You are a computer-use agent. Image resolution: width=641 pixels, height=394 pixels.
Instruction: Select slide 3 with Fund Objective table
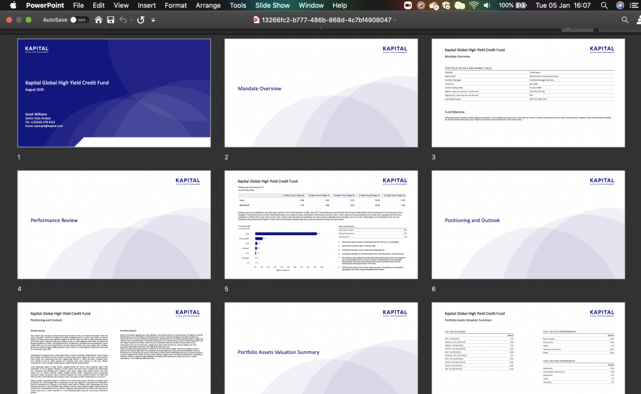pyautogui.click(x=528, y=93)
